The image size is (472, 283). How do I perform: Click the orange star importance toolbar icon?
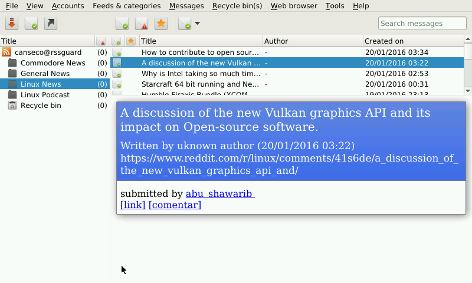coord(160,24)
